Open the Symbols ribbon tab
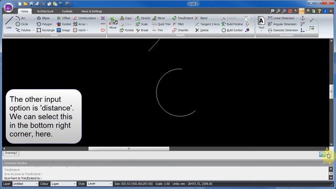 pos(67,11)
